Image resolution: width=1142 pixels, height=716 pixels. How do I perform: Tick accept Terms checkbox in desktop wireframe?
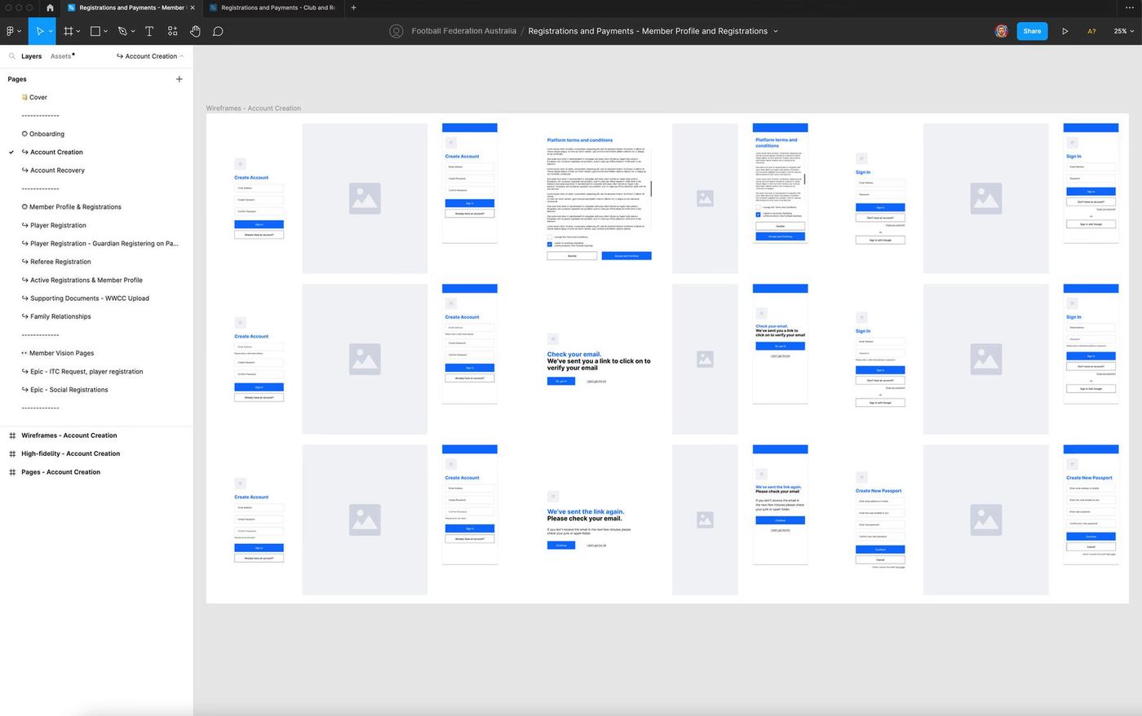[x=549, y=236]
